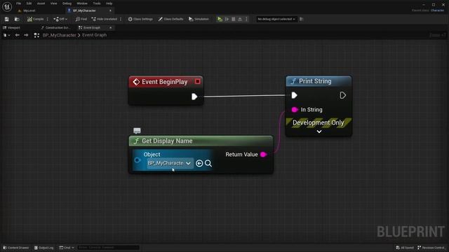This screenshot has width=449, height=252.
Task: Click the comment bubble above Get Display Name
Action: [137, 131]
